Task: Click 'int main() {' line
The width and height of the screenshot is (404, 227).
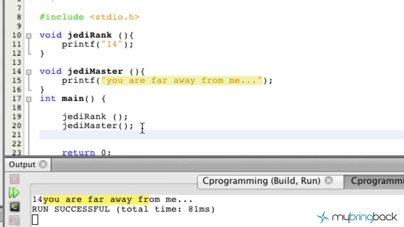Action: click(x=72, y=99)
